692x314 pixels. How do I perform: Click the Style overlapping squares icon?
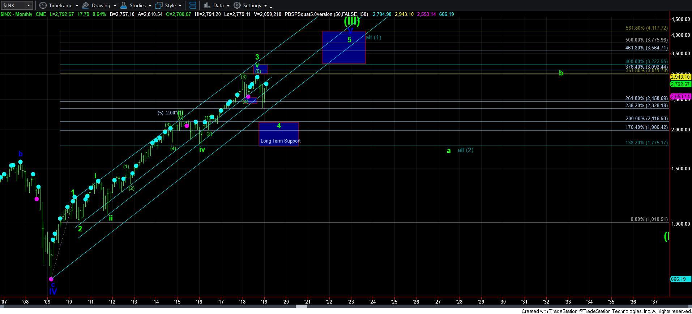tap(159, 5)
